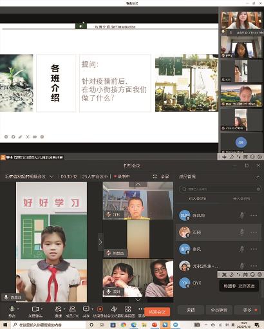Open the slideshow see-all-slides control
The height and width of the screenshot is (329, 264).
(28, 136)
